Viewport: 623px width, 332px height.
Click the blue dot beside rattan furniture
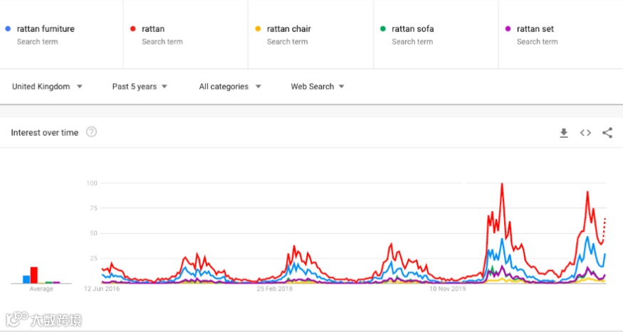point(7,29)
